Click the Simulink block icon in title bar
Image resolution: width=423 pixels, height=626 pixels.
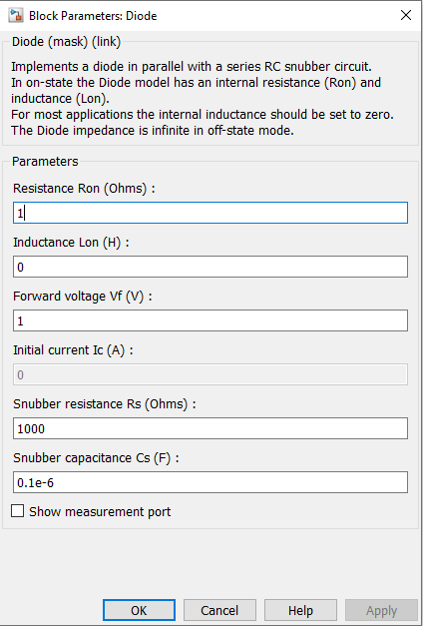coord(16,16)
